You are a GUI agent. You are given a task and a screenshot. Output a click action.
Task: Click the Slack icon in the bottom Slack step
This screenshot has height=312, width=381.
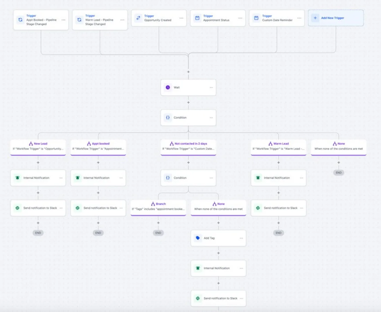[198, 298]
